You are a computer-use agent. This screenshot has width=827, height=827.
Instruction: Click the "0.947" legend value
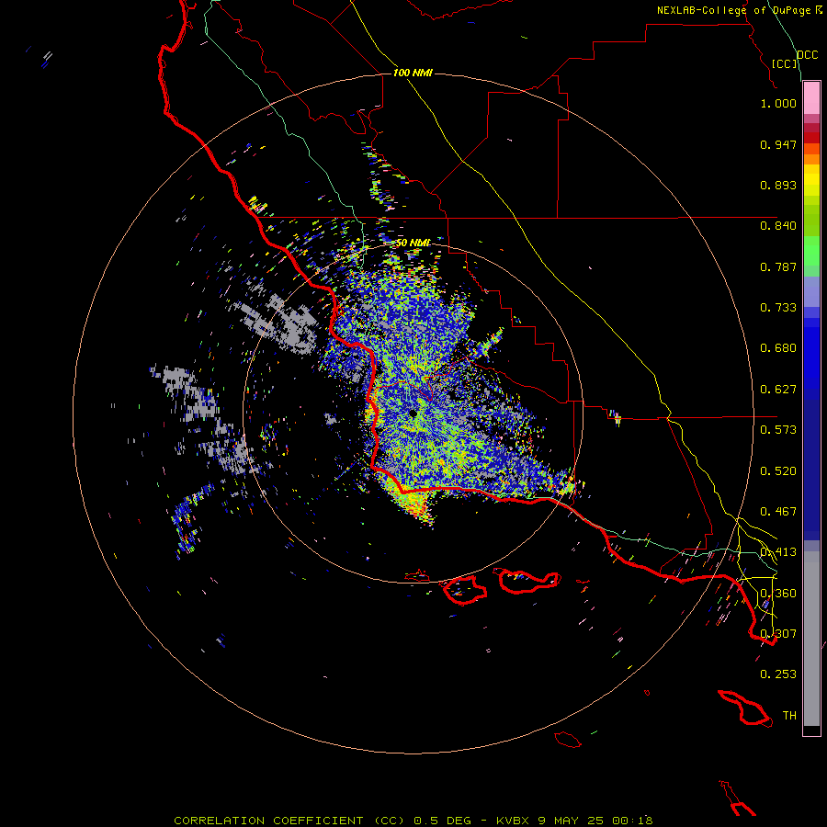[778, 144]
